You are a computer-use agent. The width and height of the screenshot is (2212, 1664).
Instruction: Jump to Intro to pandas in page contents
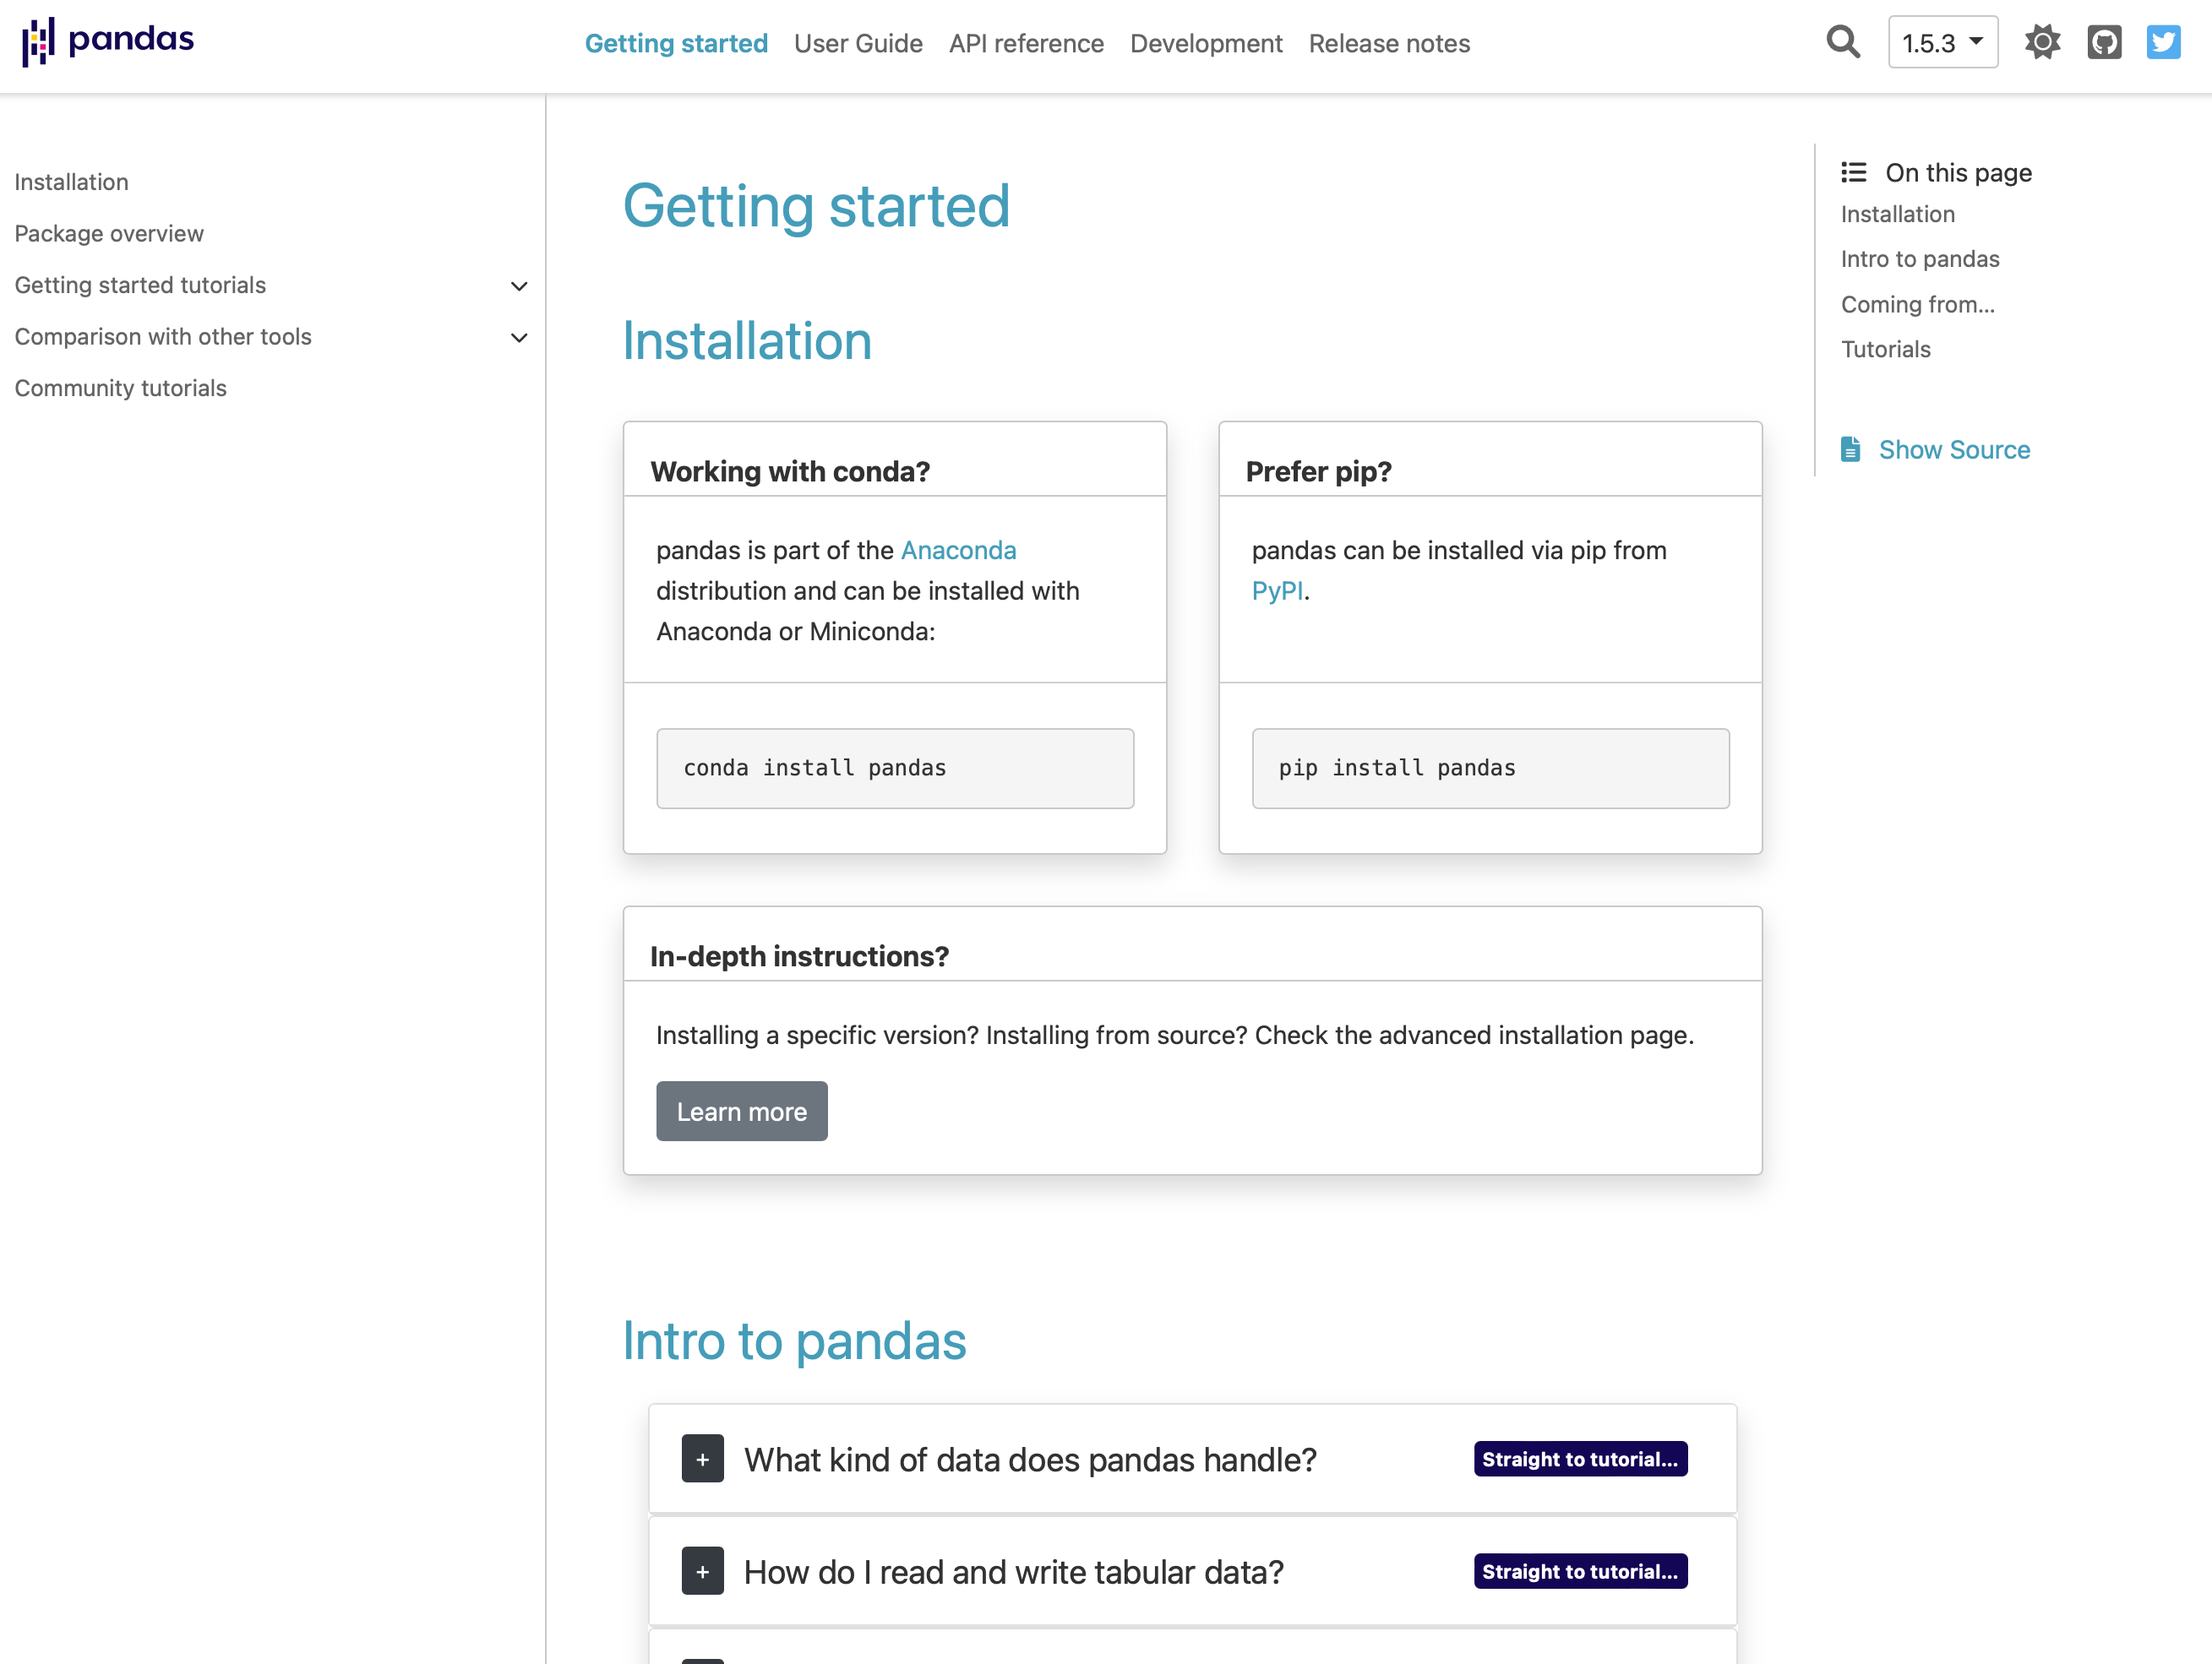1920,259
